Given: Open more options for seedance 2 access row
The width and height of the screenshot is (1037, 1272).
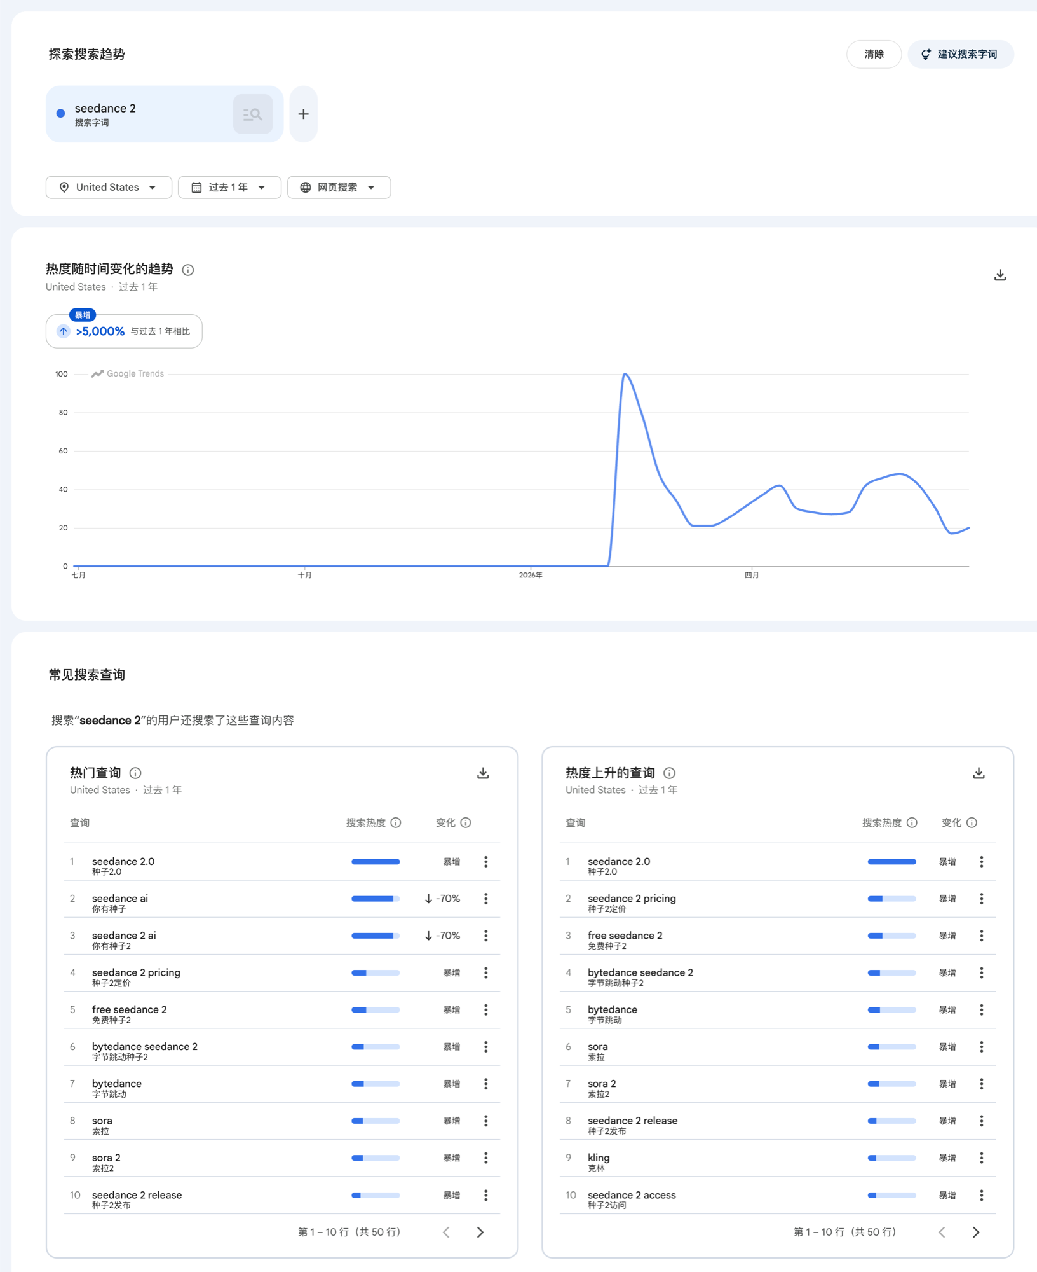Looking at the screenshot, I should pyautogui.click(x=982, y=1195).
